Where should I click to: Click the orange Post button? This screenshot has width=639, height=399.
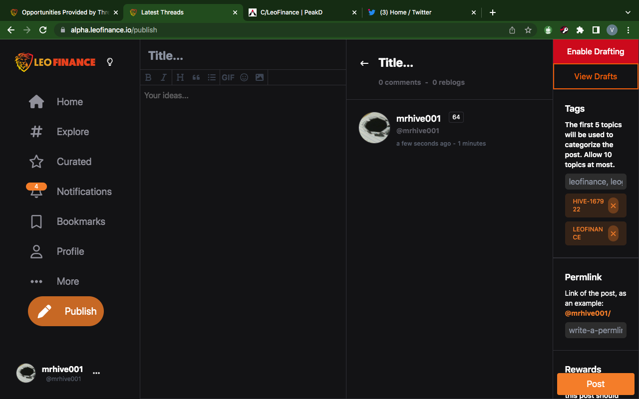596,384
